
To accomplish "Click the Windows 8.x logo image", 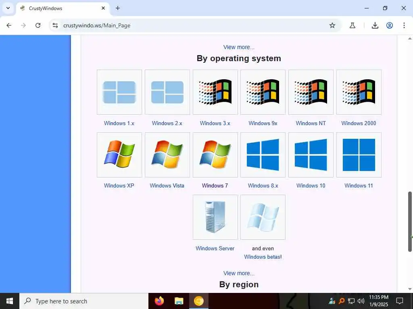I will tap(263, 155).
